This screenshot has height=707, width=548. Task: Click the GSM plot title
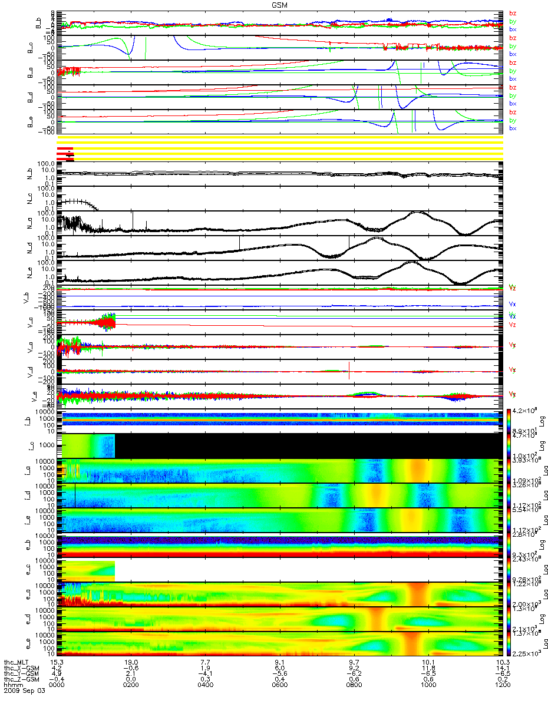point(280,4)
